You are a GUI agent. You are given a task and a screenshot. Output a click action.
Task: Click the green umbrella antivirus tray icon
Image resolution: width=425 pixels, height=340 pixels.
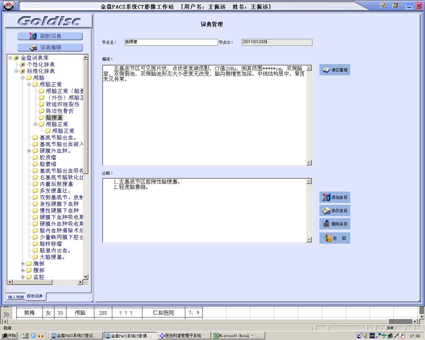click(x=384, y=336)
